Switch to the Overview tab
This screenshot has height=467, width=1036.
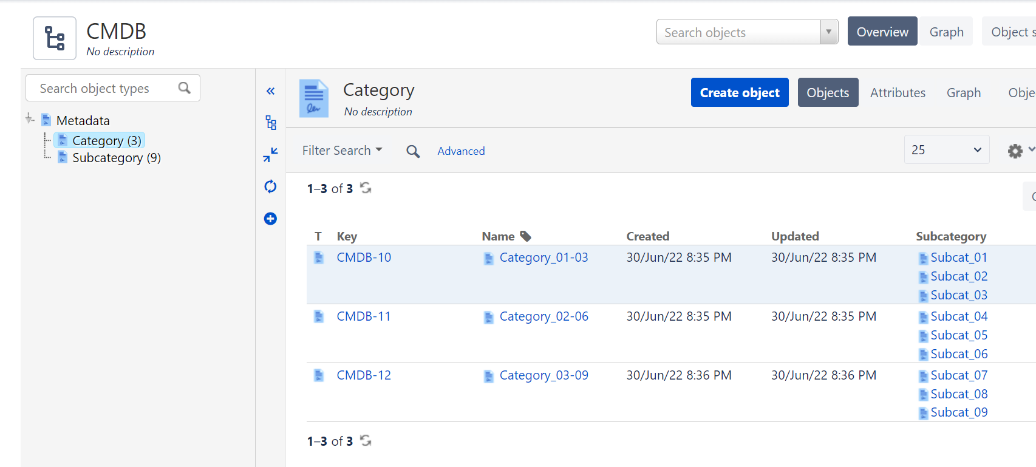coord(882,32)
